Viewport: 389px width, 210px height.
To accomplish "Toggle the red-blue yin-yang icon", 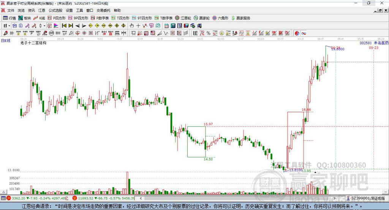I will [x=297, y=33].
